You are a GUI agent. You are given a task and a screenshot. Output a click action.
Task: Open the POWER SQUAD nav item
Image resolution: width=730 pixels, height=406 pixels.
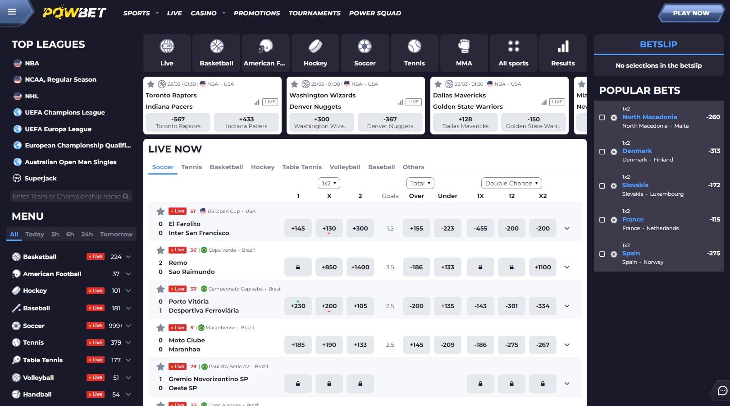[375, 13]
